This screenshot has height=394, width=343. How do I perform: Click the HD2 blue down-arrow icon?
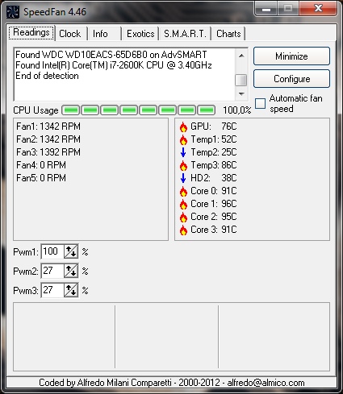click(x=183, y=178)
